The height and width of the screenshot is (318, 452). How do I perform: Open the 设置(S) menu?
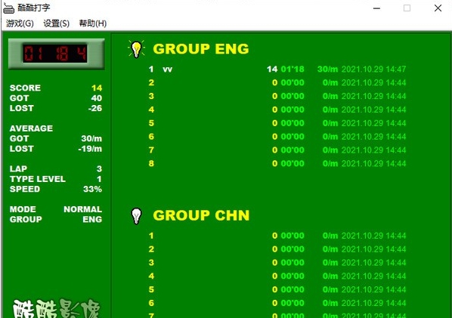click(56, 23)
